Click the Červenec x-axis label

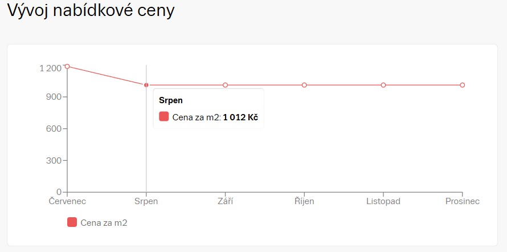[x=67, y=201]
